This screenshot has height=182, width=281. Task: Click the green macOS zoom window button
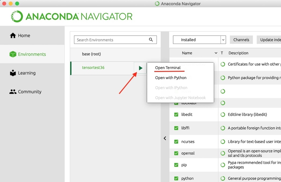[17, 4]
